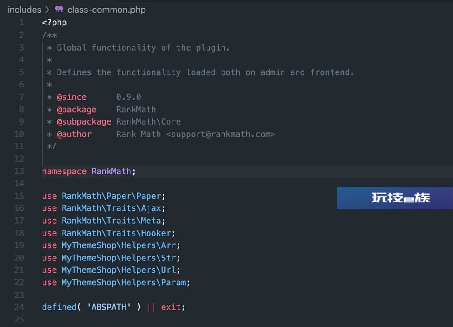Click the PHP elephant file icon
Image resolution: width=453 pixels, height=327 pixels.
(x=59, y=9)
